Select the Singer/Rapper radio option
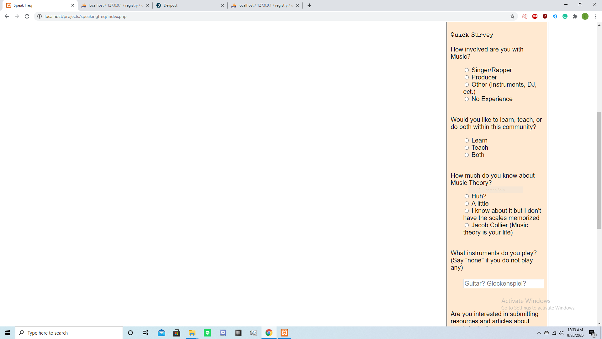This screenshot has width=602, height=339. tap(467, 70)
